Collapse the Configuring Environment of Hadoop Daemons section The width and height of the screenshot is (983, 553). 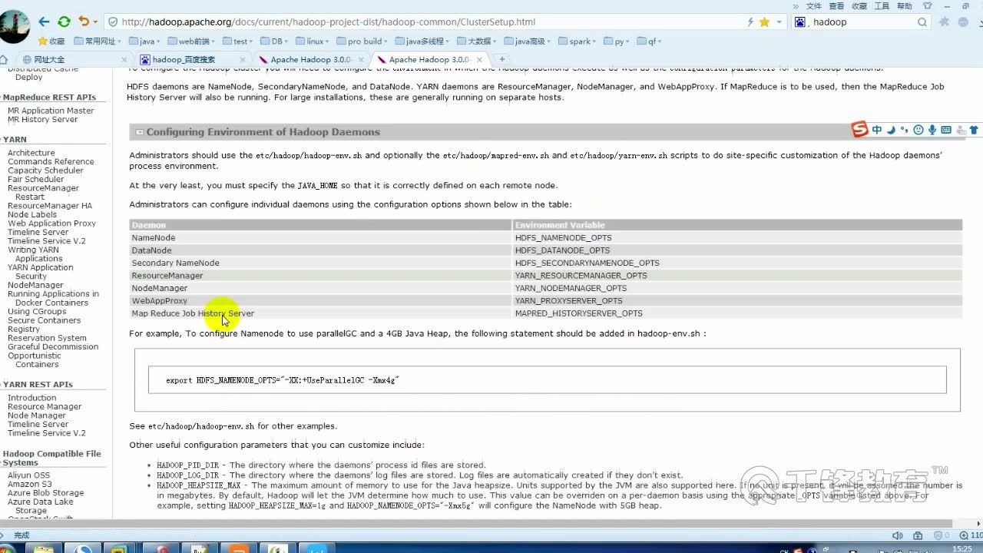click(x=140, y=132)
